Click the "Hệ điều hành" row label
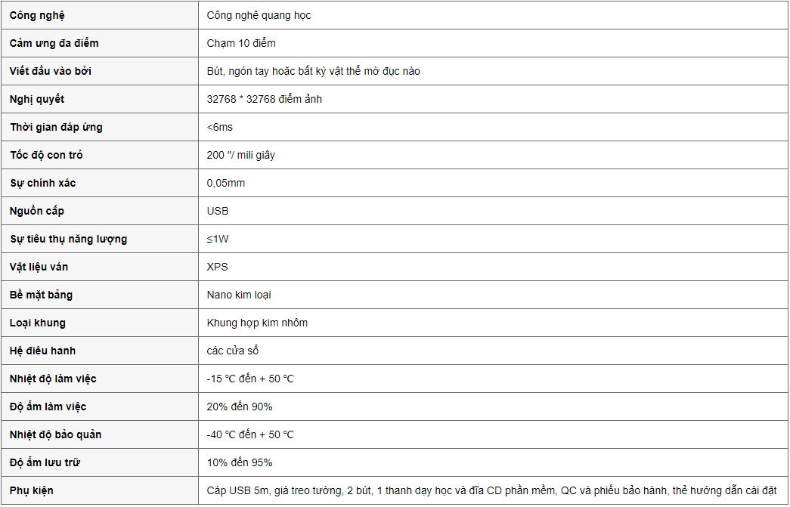Image resolution: width=790 pixels, height=507 pixels. click(42, 351)
